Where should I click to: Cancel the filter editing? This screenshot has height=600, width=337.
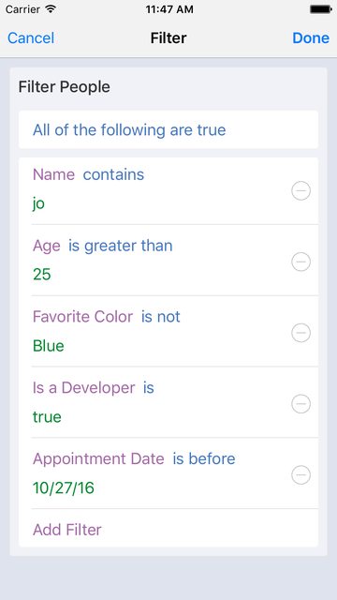pyautogui.click(x=31, y=37)
